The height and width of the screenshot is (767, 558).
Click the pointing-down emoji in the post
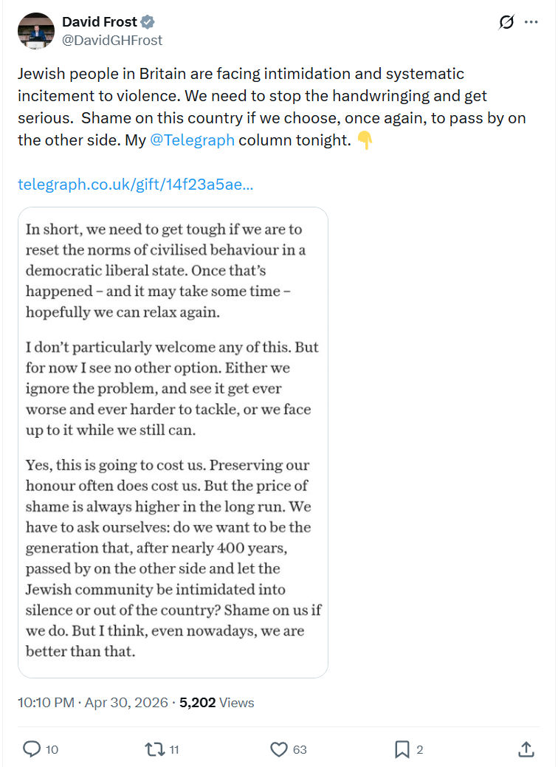[x=365, y=140]
